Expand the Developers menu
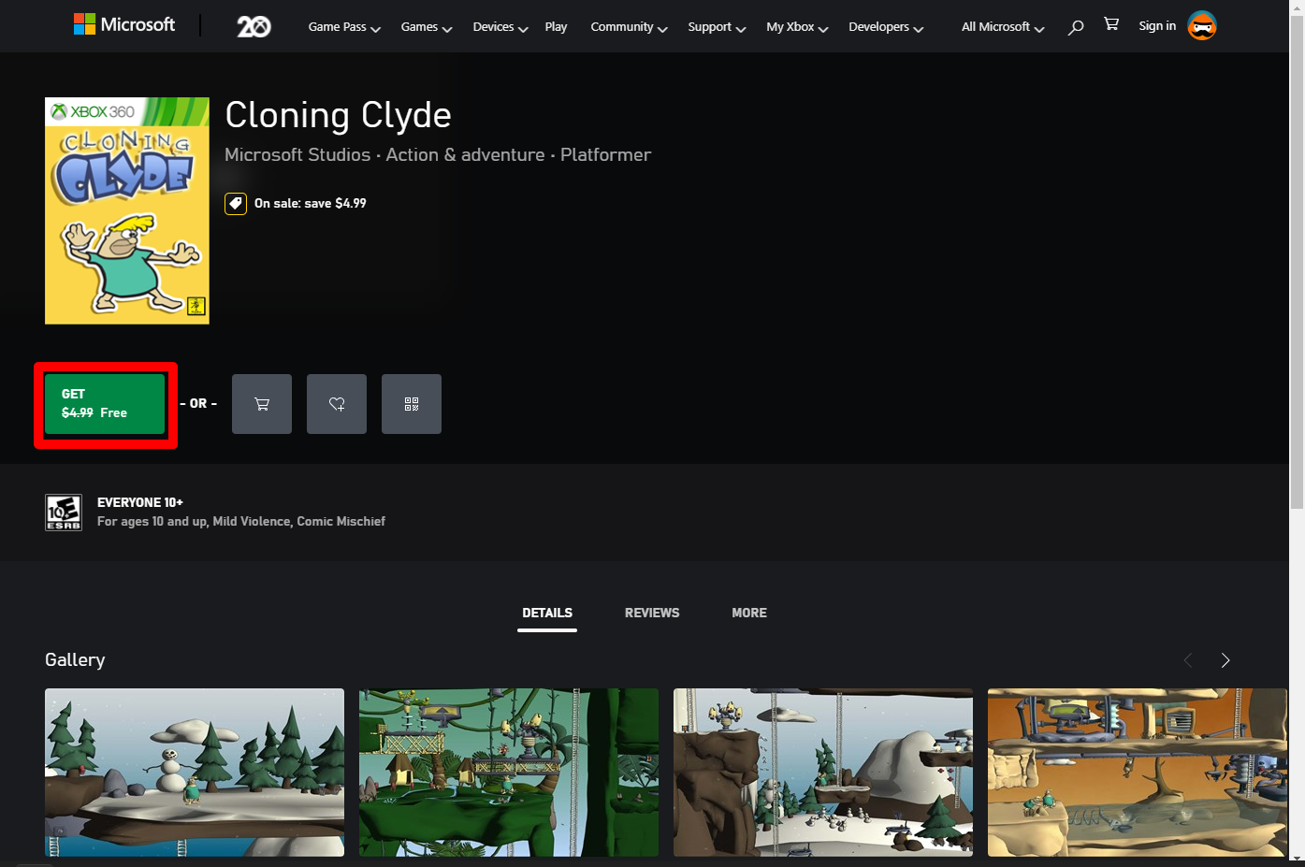 pos(886,27)
